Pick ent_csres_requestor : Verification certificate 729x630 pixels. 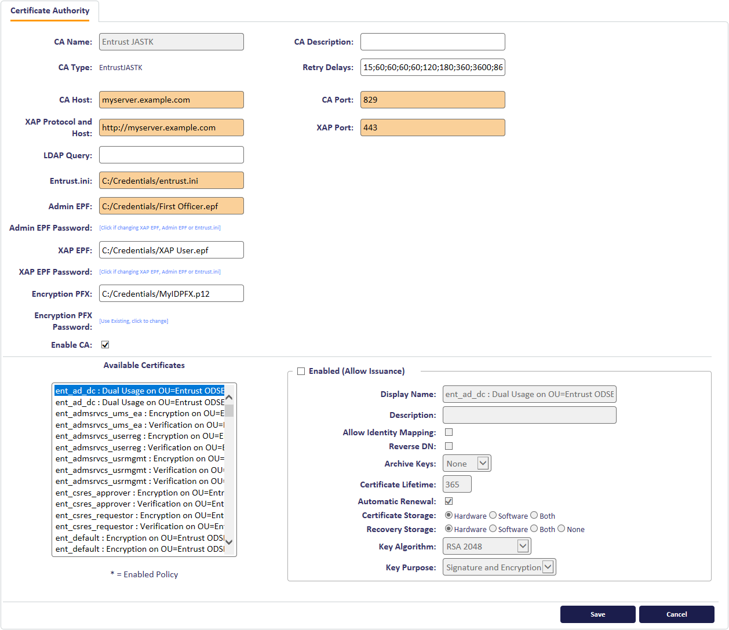[140, 527]
